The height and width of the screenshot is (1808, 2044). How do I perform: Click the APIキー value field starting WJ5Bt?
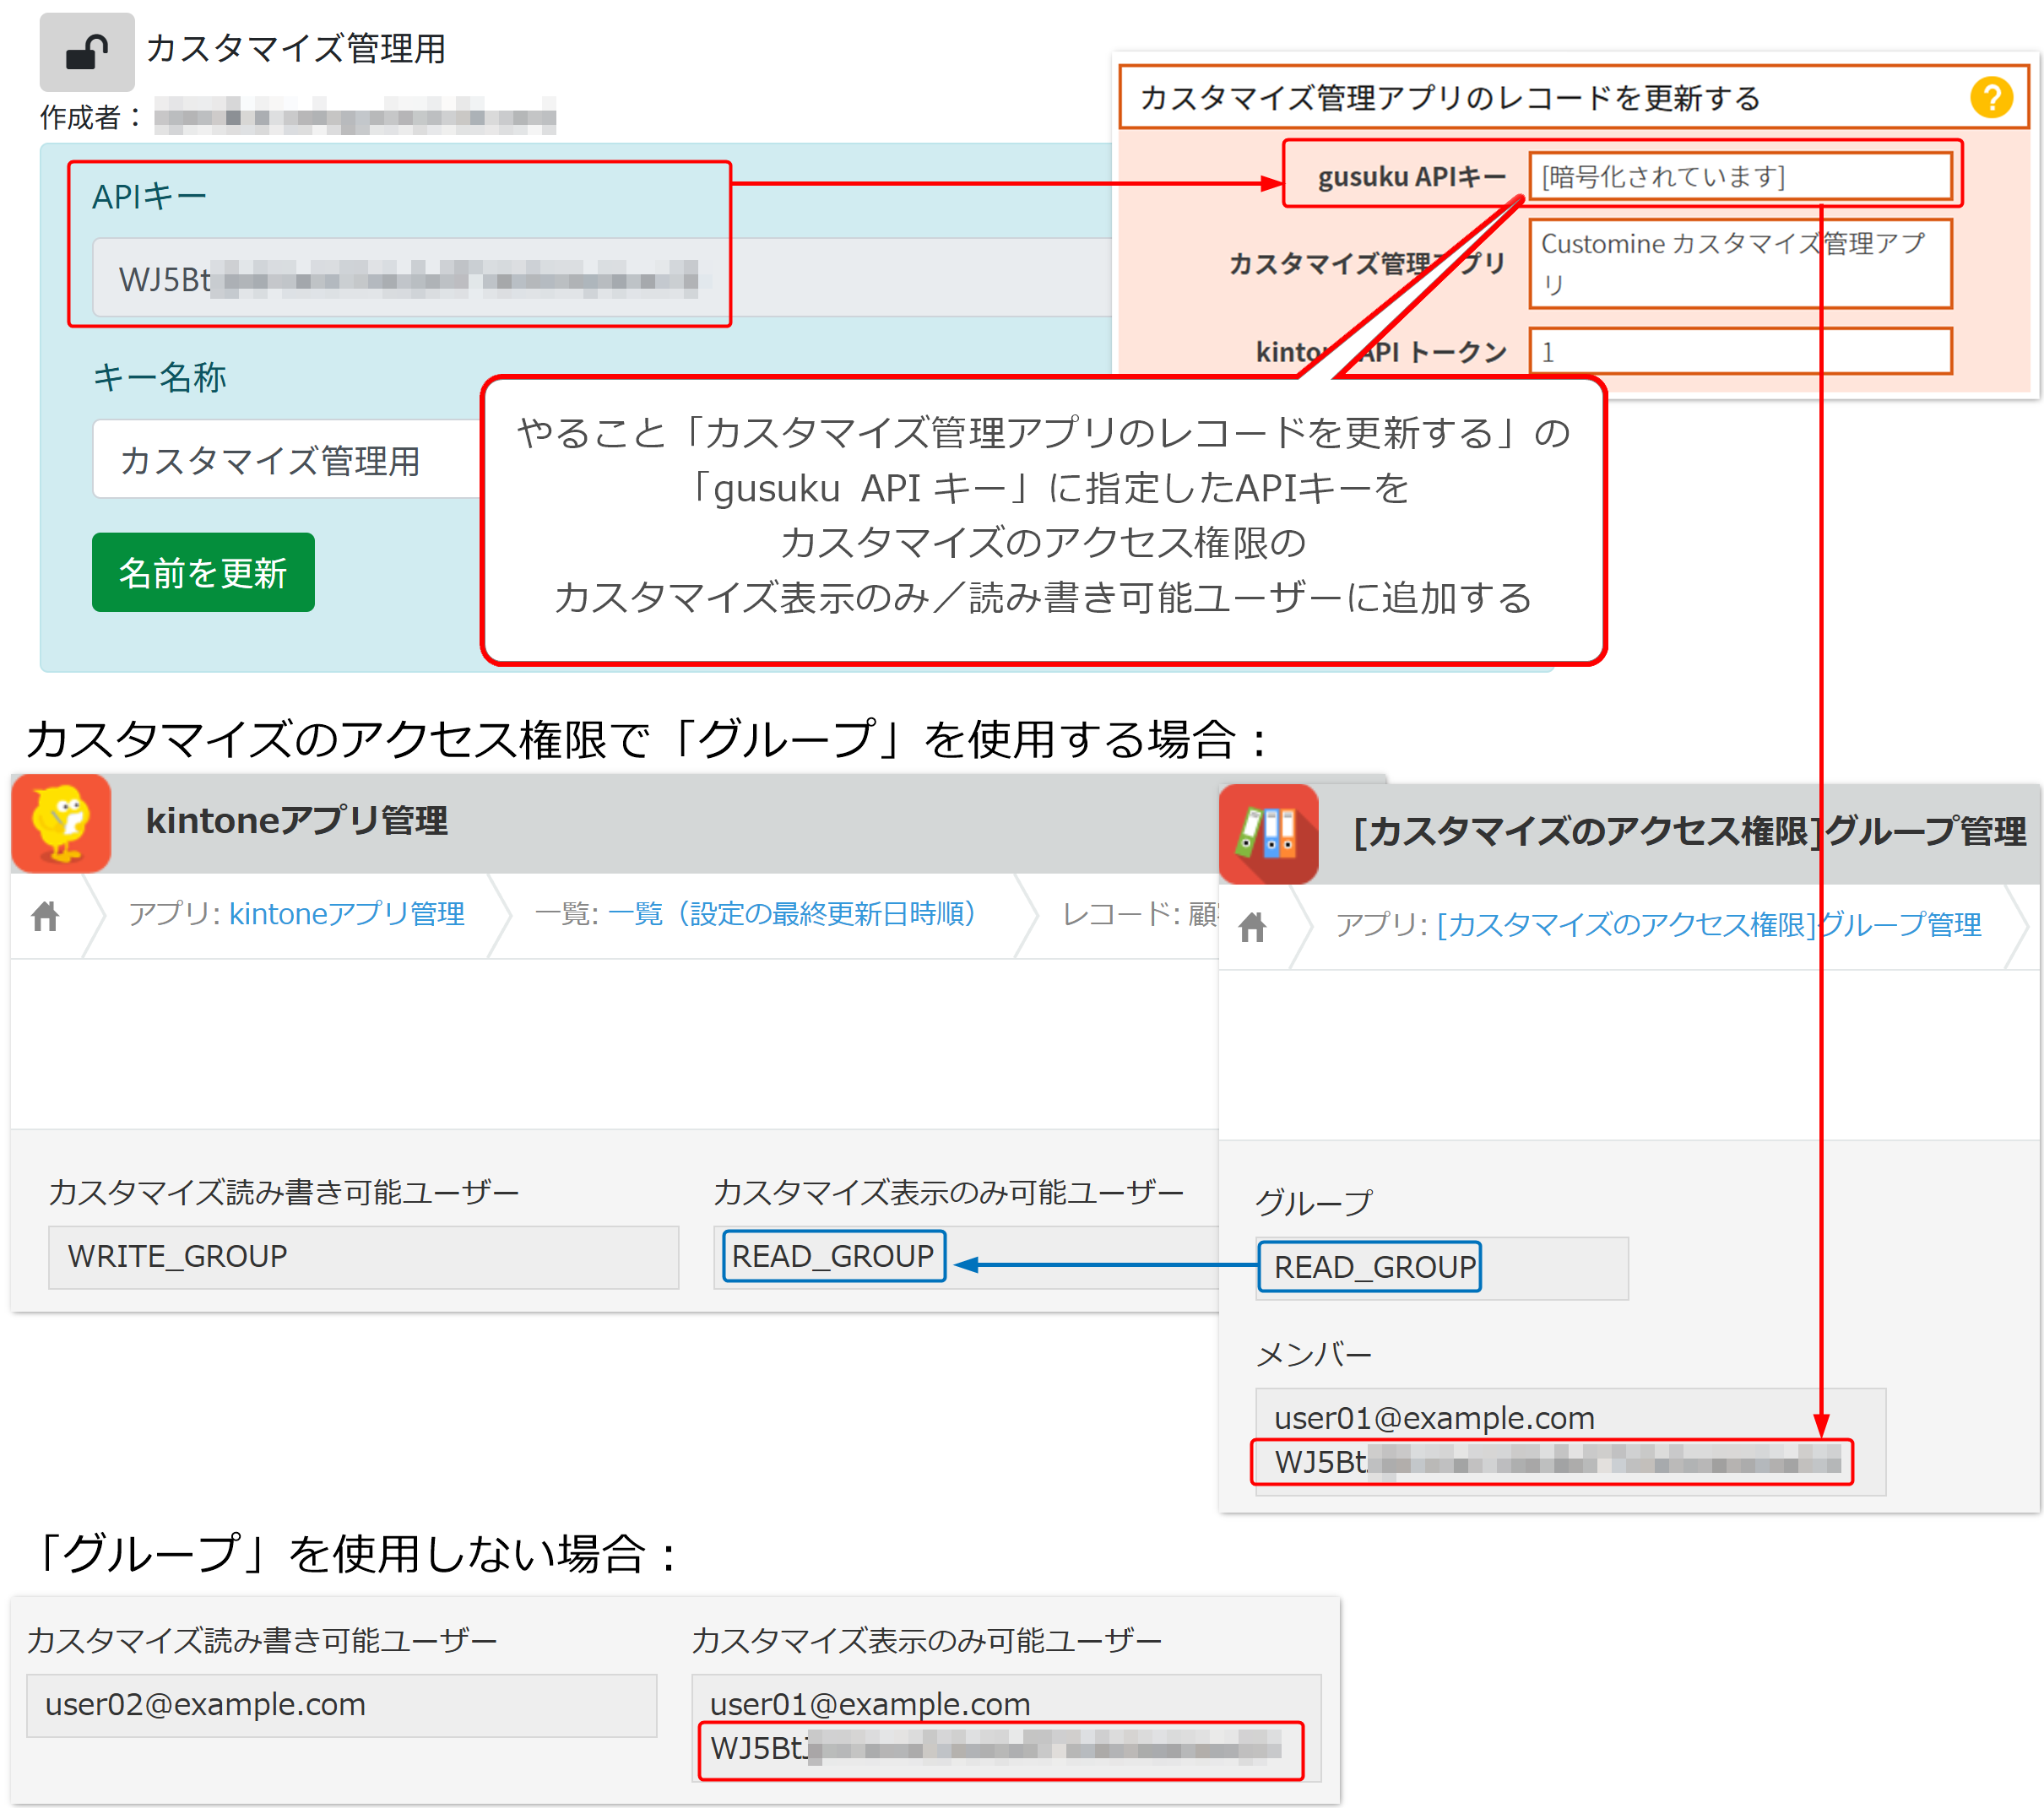coord(400,279)
